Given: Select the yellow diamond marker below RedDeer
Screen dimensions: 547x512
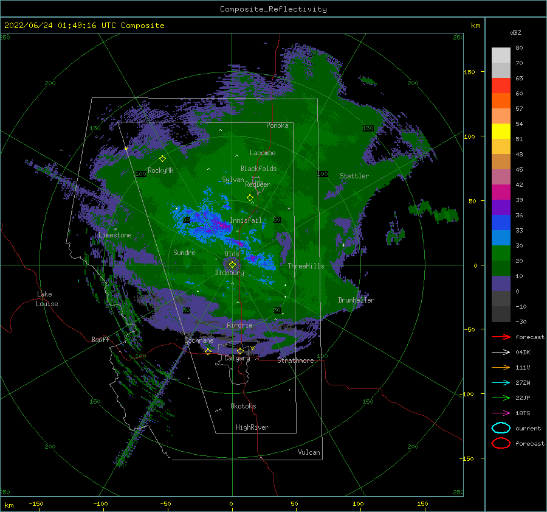Looking at the screenshot, I should tap(250, 197).
